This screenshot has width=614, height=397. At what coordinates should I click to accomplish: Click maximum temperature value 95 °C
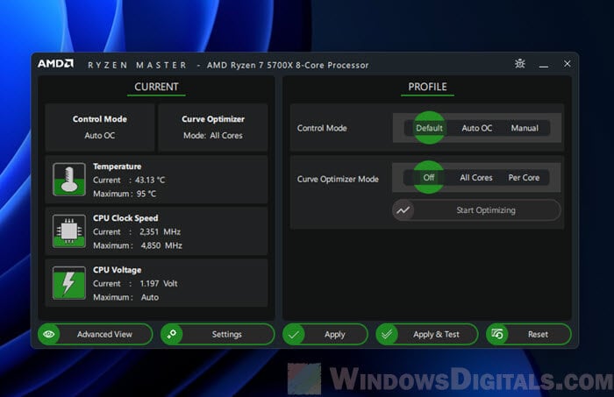pos(146,194)
